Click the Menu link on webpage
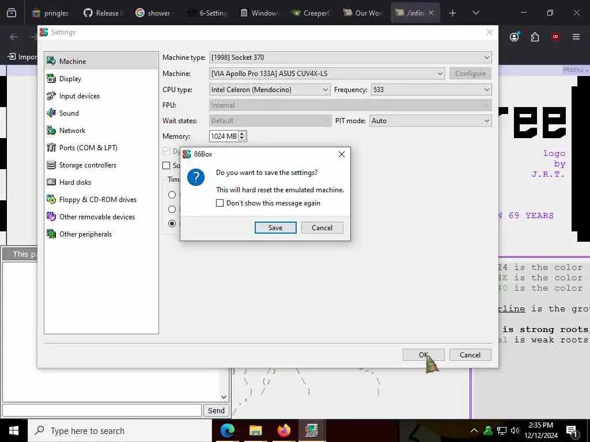 click(x=575, y=70)
